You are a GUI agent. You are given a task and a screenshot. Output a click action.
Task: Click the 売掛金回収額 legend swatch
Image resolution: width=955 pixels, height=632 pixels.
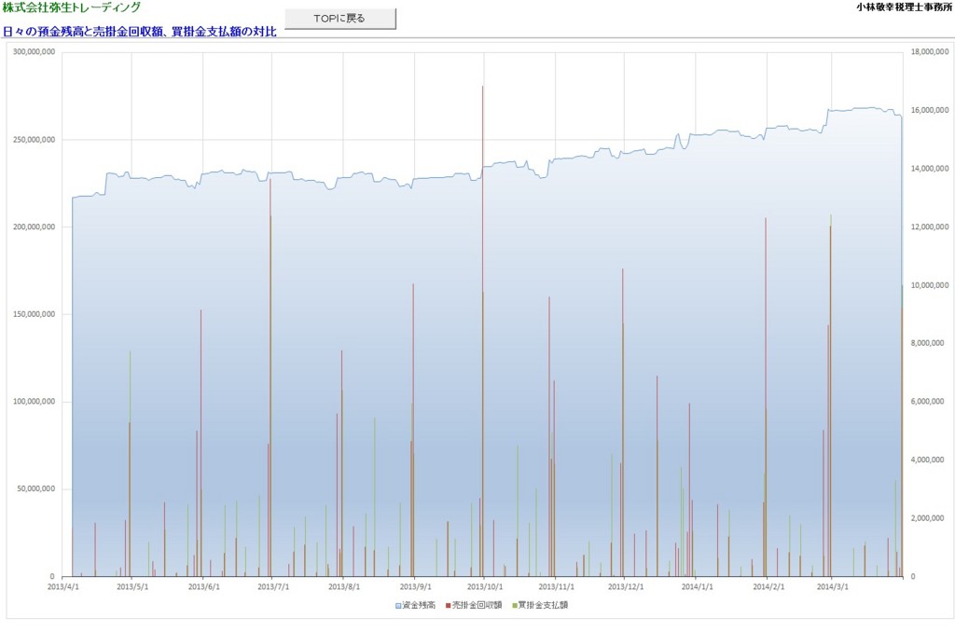pos(449,605)
